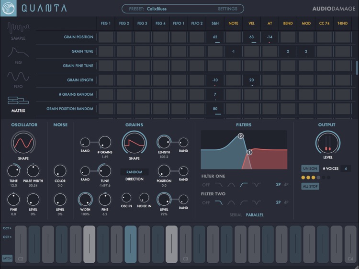Open the grain Direction selector set to Random
The height and width of the screenshot is (269, 359).
[134, 172]
